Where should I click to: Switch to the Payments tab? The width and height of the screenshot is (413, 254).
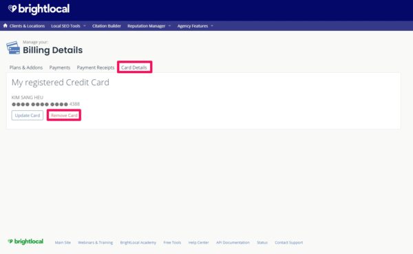click(x=60, y=67)
